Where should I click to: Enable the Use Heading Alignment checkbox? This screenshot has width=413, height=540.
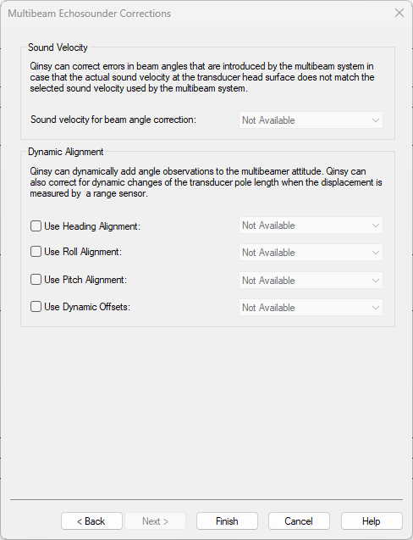point(36,225)
